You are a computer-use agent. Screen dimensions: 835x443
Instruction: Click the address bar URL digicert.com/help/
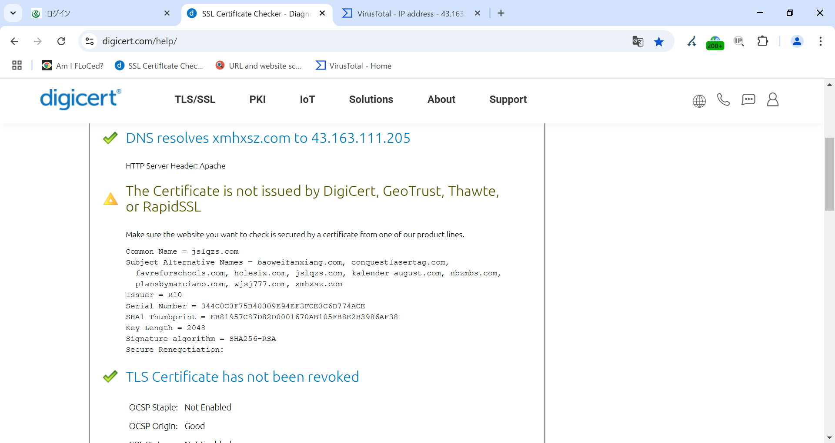point(140,41)
